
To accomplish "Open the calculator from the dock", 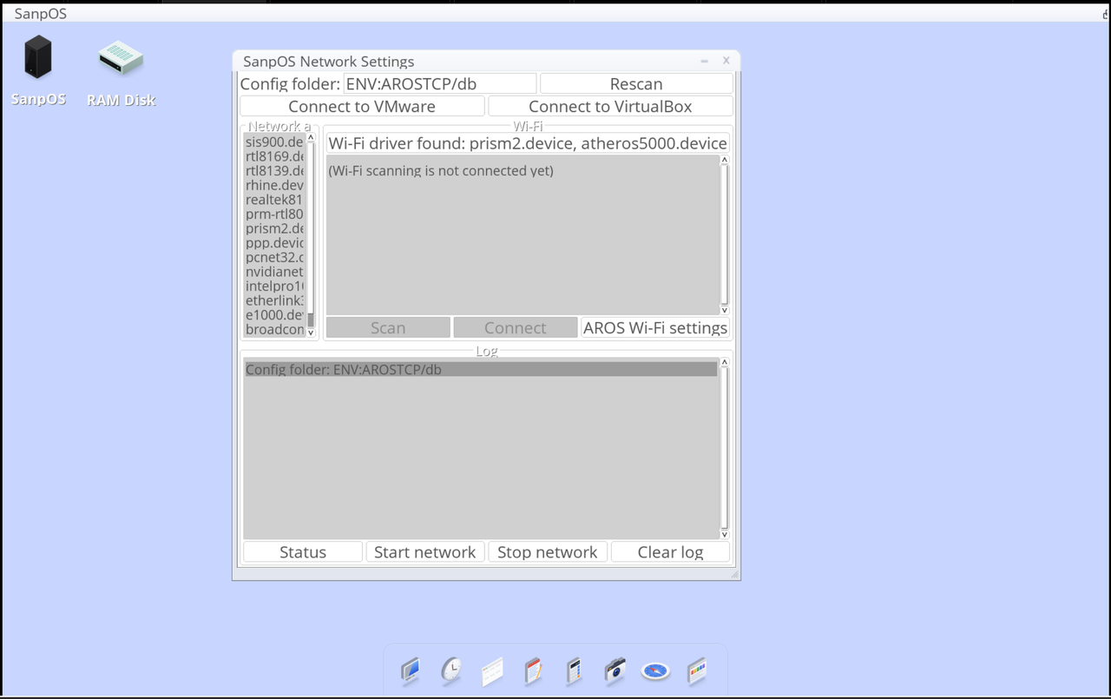I will [574, 670].
